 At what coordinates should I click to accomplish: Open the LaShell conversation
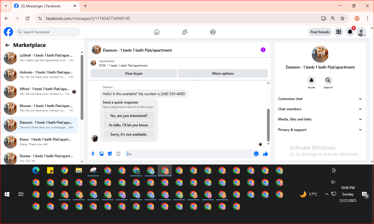point(40,58)
